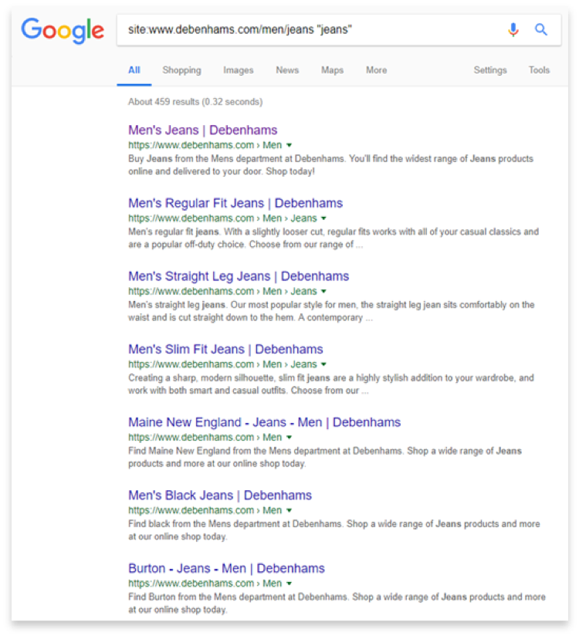Click the Google logo

pos(63,30)
